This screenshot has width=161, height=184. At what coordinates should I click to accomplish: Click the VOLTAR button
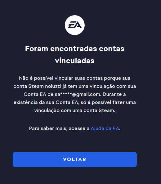75,159
